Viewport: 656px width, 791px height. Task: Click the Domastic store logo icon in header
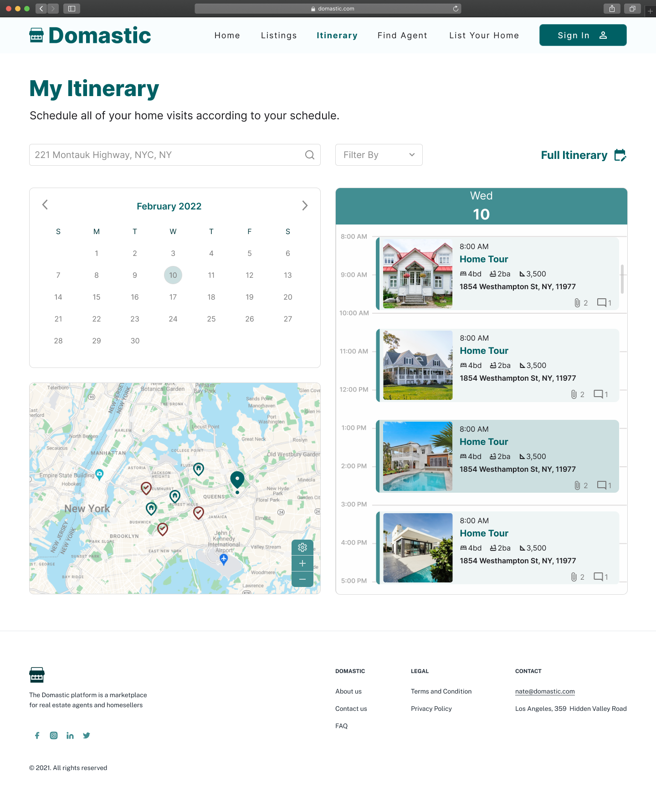(x=36, y=36)
